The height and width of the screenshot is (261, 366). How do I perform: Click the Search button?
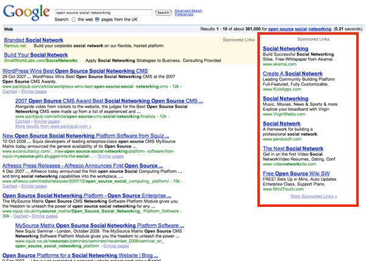pos(163,13)
